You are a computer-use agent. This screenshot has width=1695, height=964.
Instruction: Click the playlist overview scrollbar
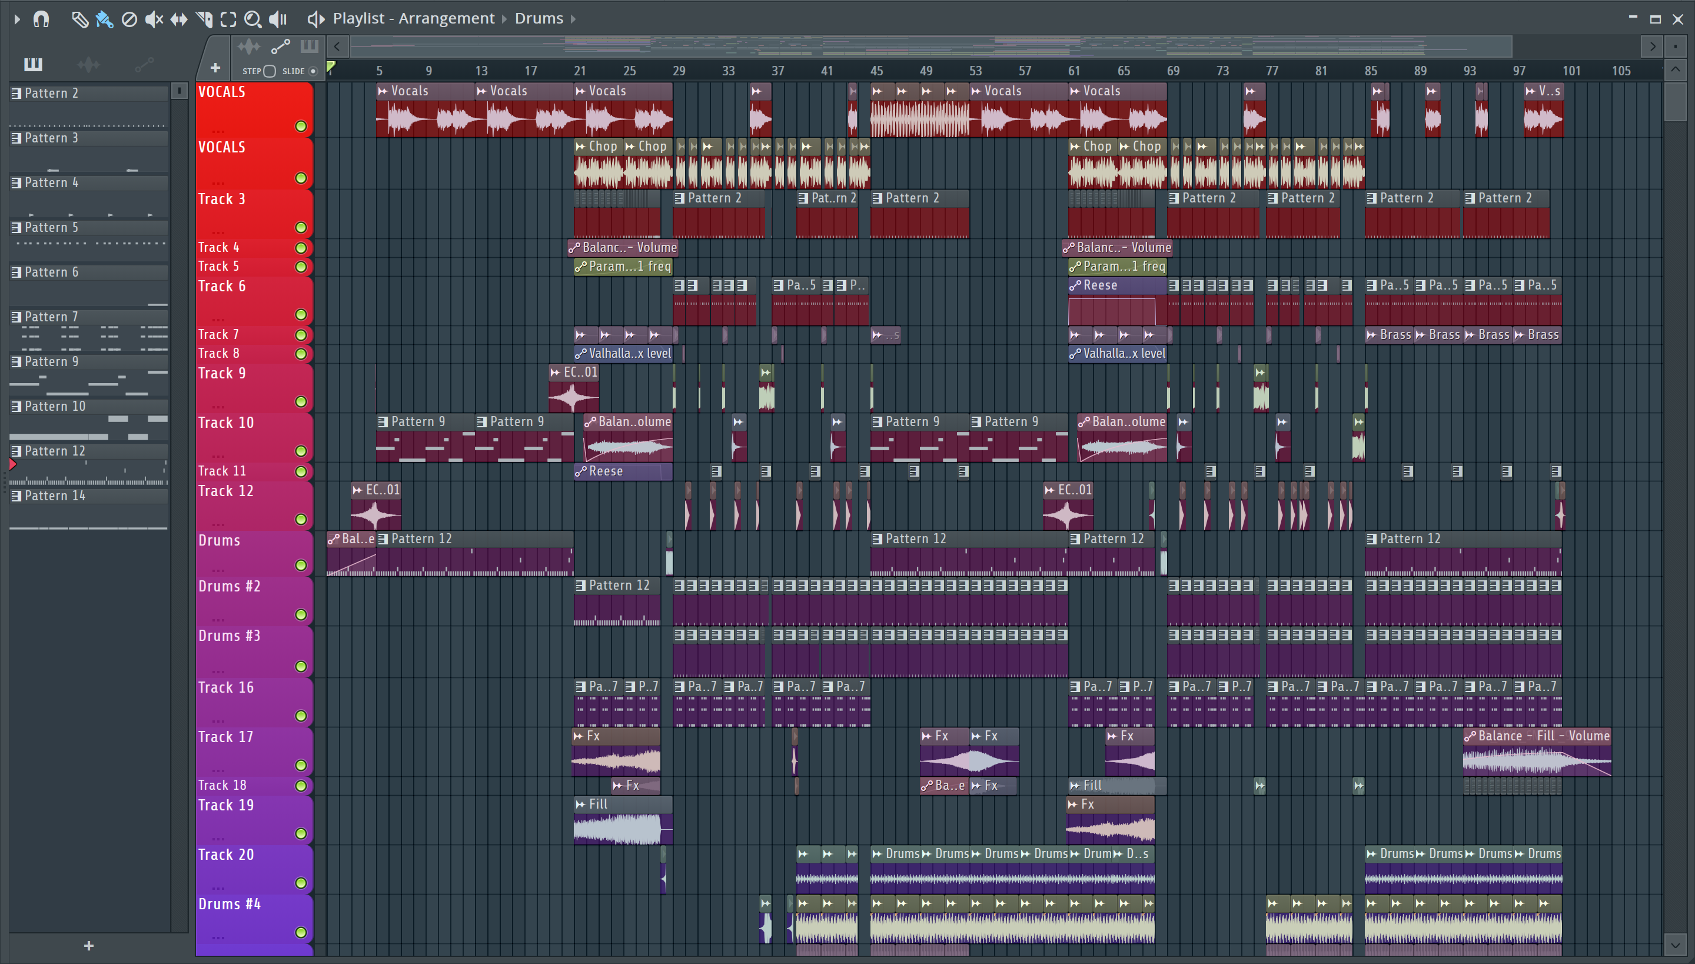click(931, 46)
